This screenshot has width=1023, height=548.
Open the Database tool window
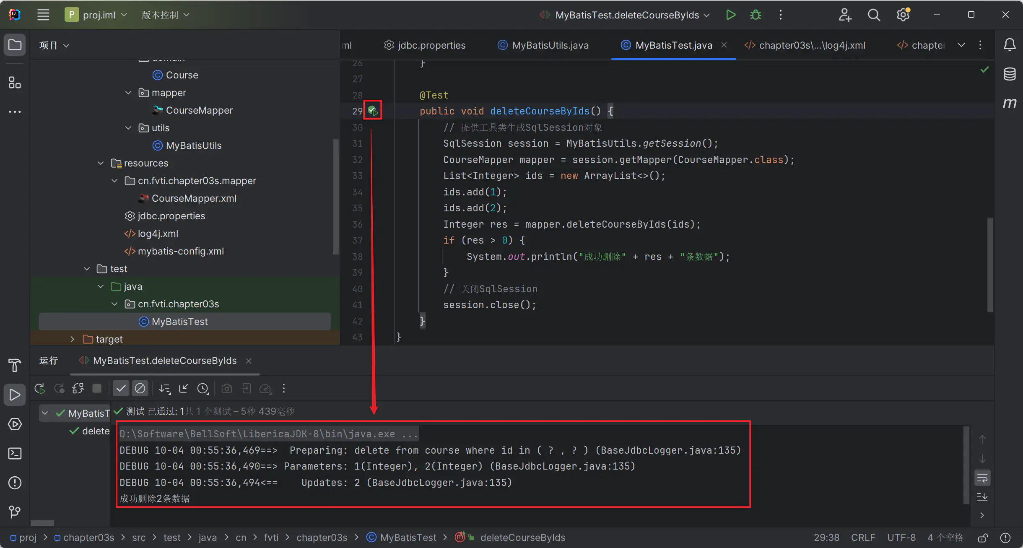tap(1010, 74)
